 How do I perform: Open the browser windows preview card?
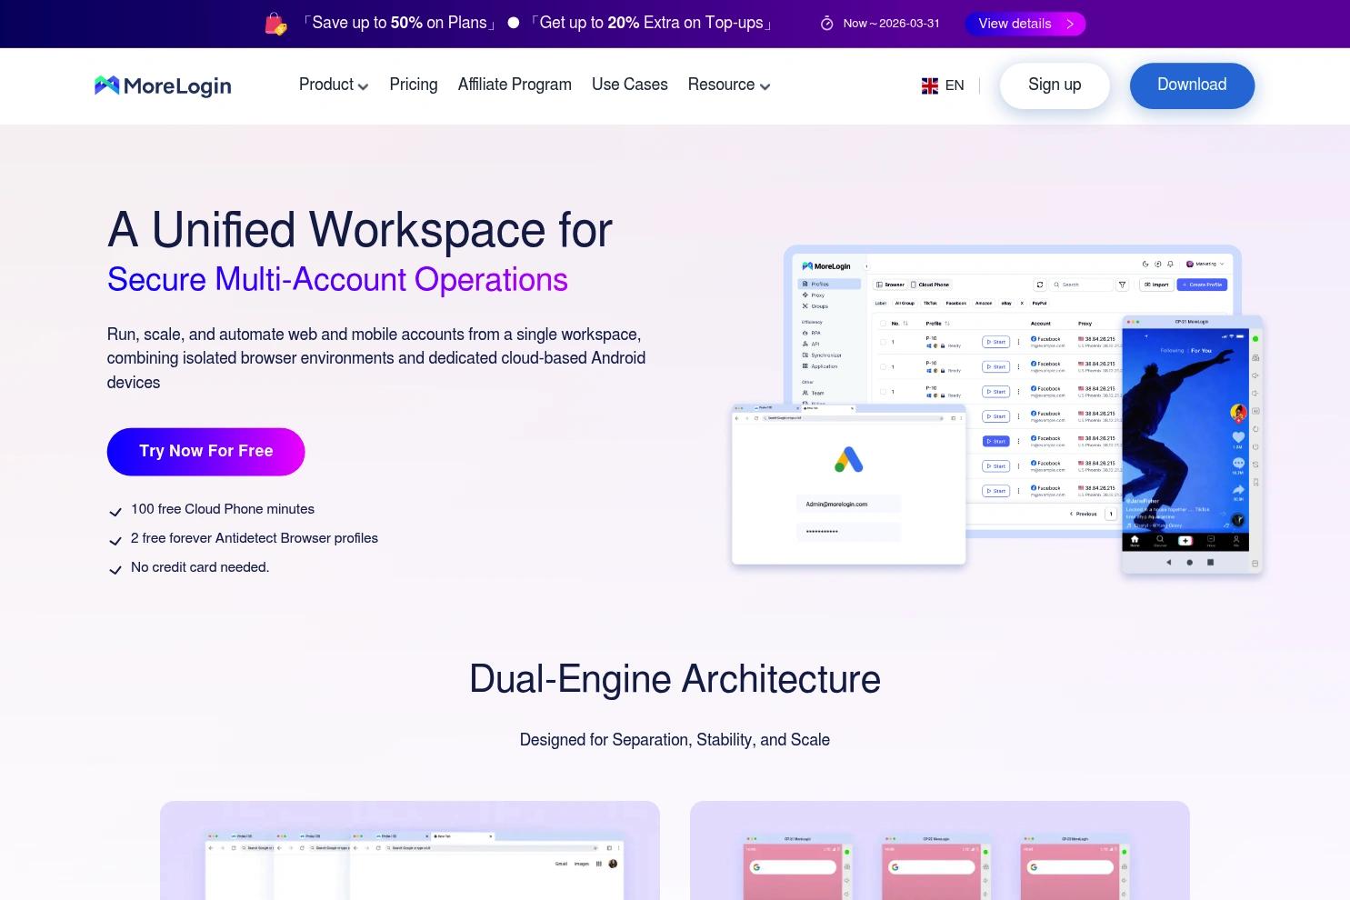[x=410, y=850]
